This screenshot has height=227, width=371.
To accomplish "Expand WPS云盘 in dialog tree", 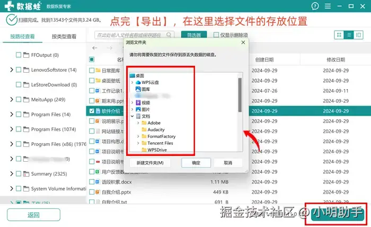I will tap(132, 82).
